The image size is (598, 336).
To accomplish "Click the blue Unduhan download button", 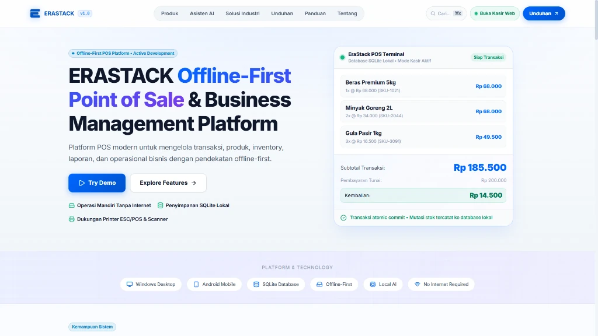I will tap(544, 13).
